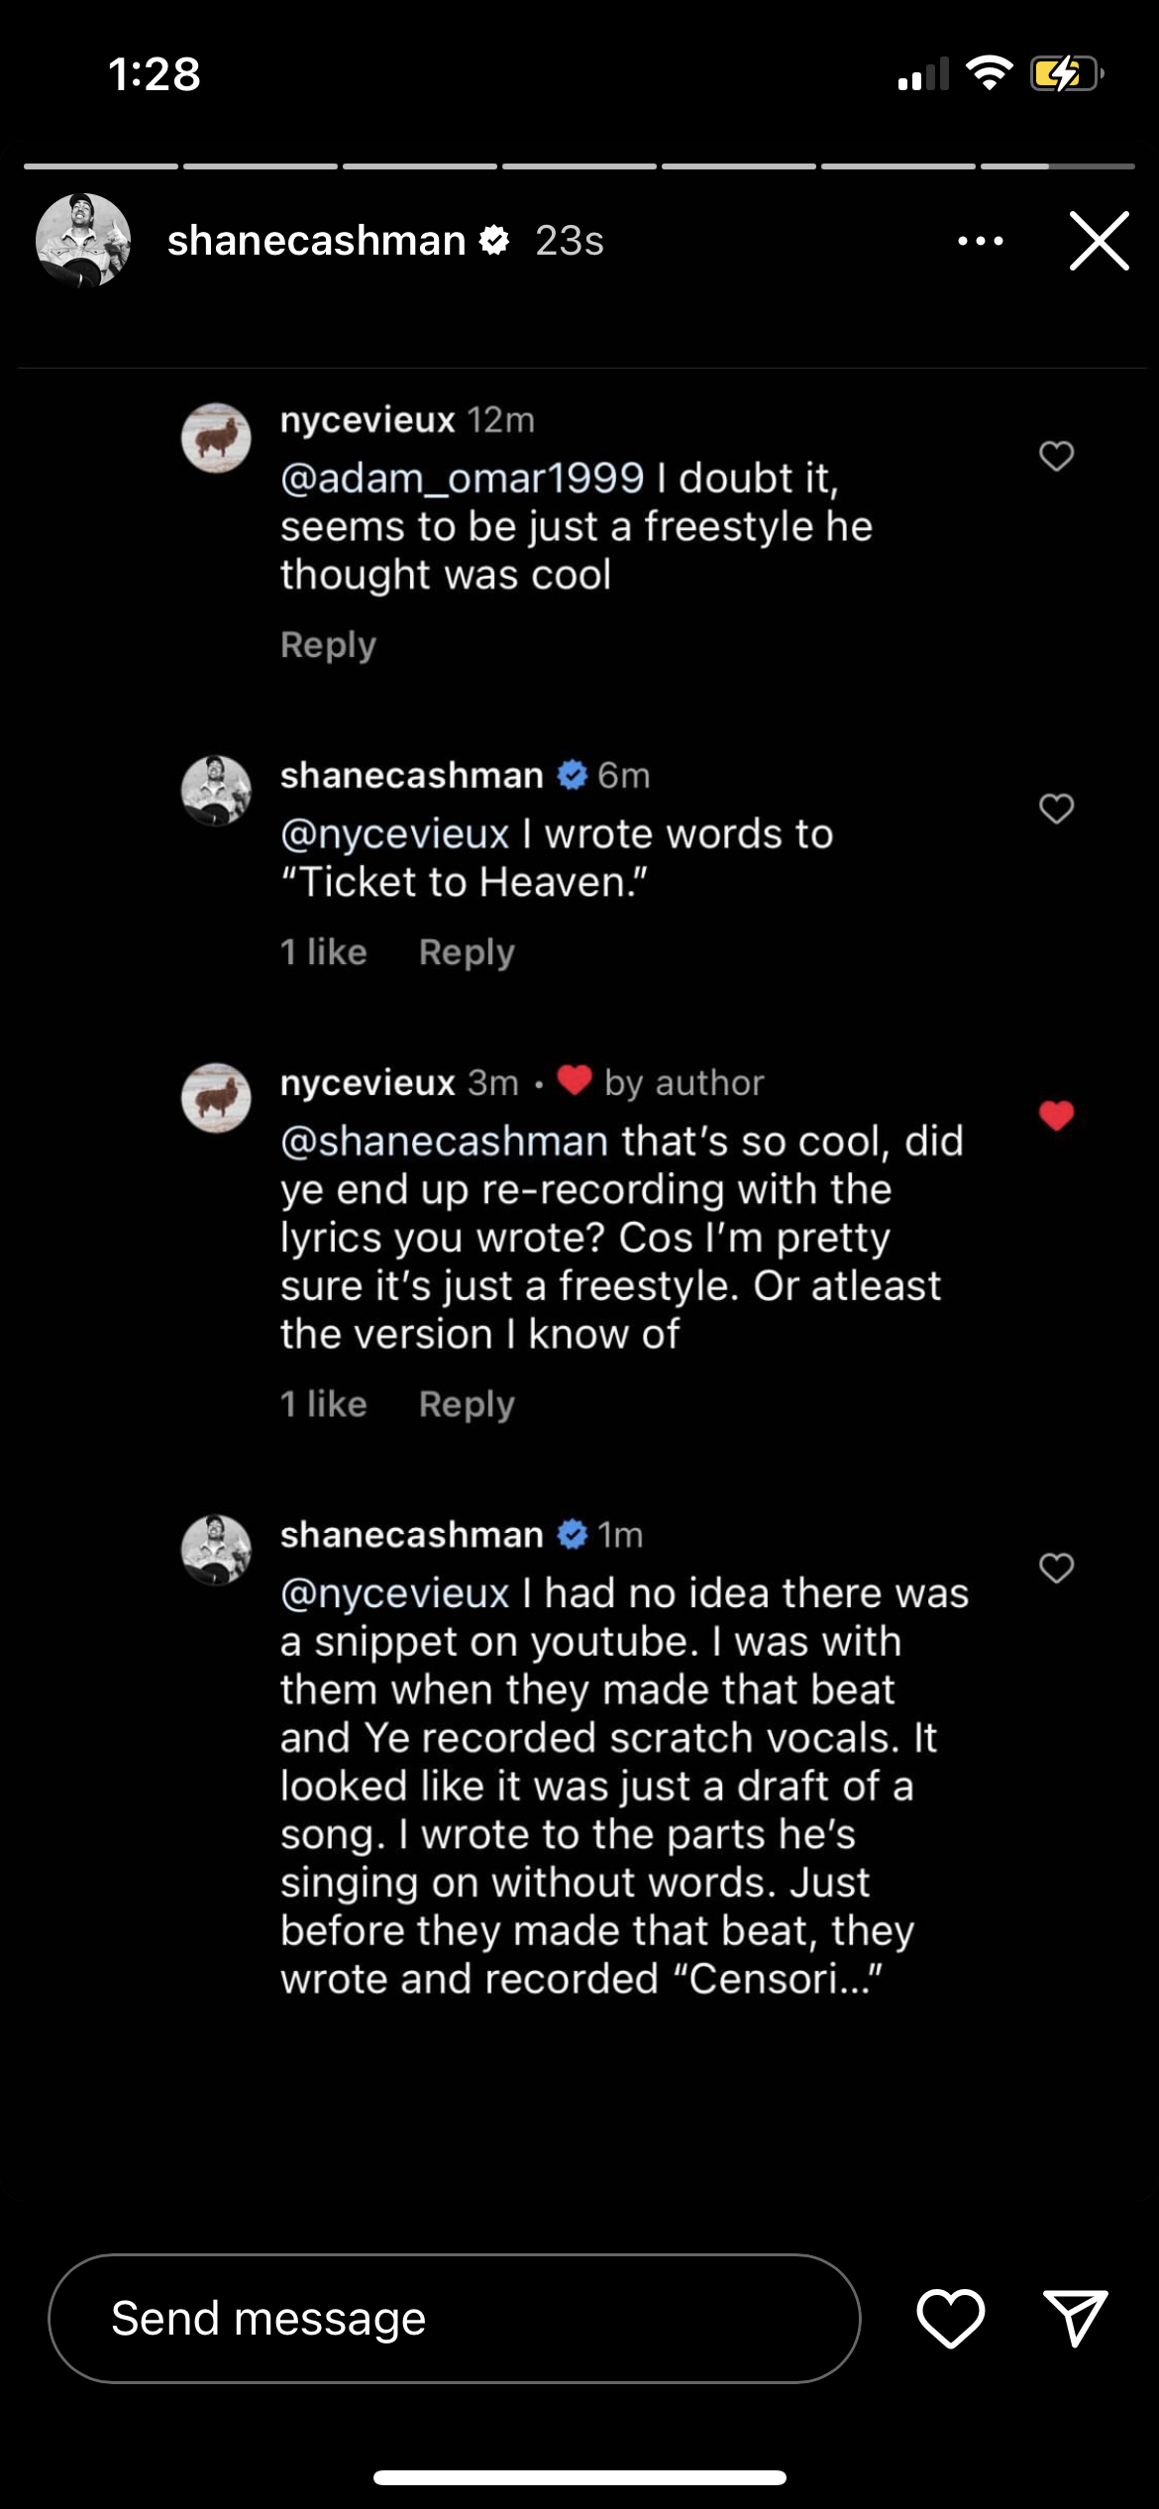Image resolution: width=1159 pixels, height=2509 pixels.
Task: Open shanecashman username in story header
Action: pyautogui.click(x=316, y=241)
